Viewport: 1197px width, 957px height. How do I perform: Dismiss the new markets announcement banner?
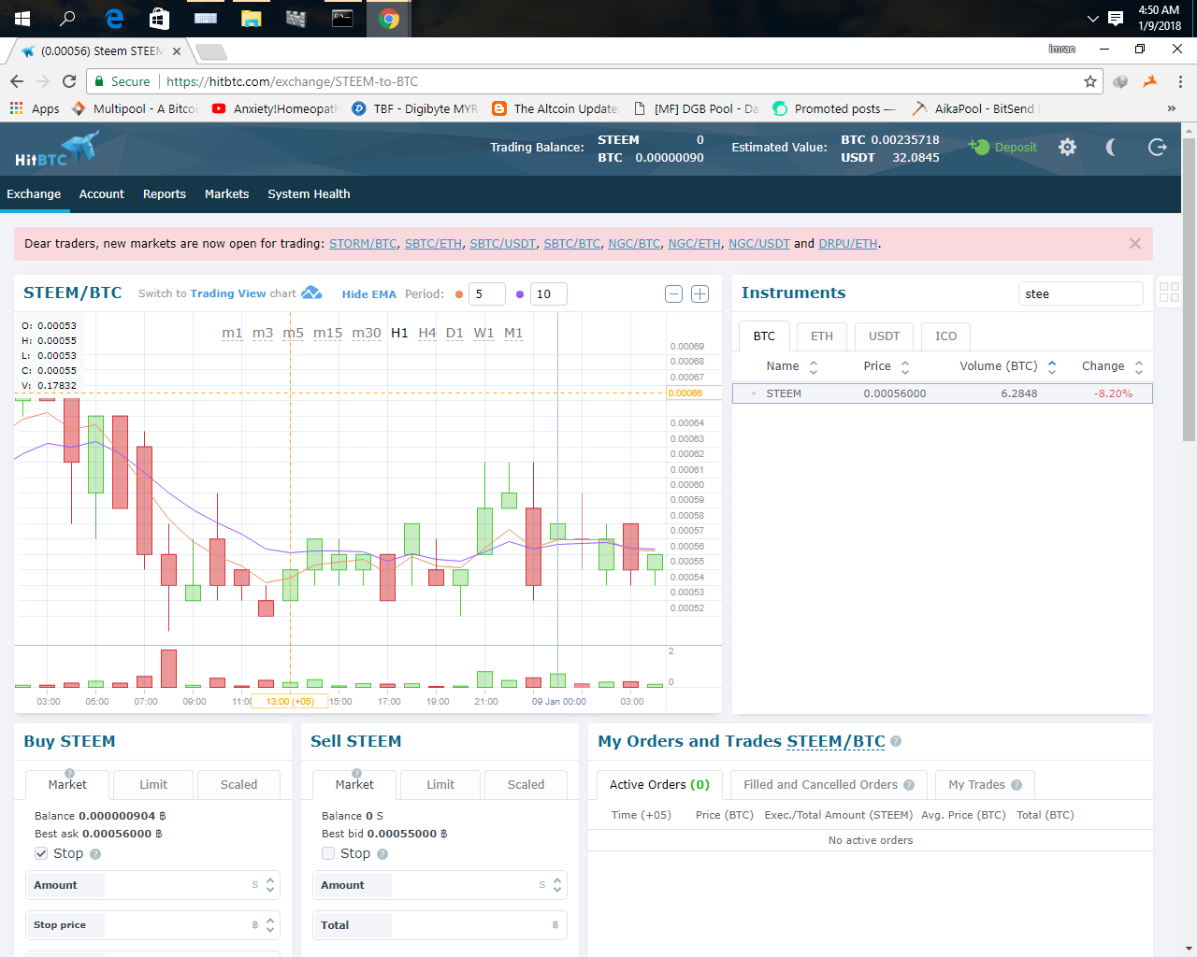pyautogui.click(x=1134, y=243)
